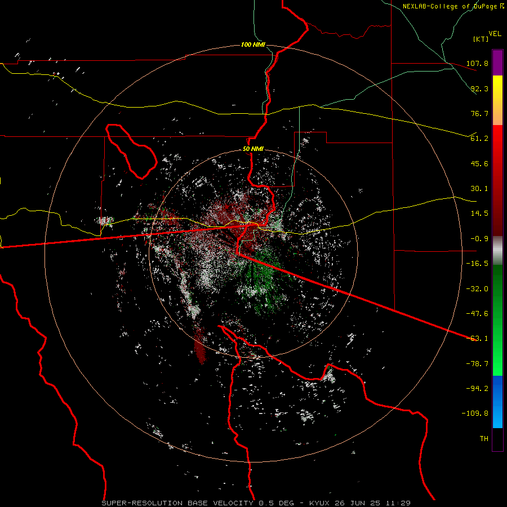Click the 50 NMI range ring label
507x507 pixels.
click(x=253, y=149)
